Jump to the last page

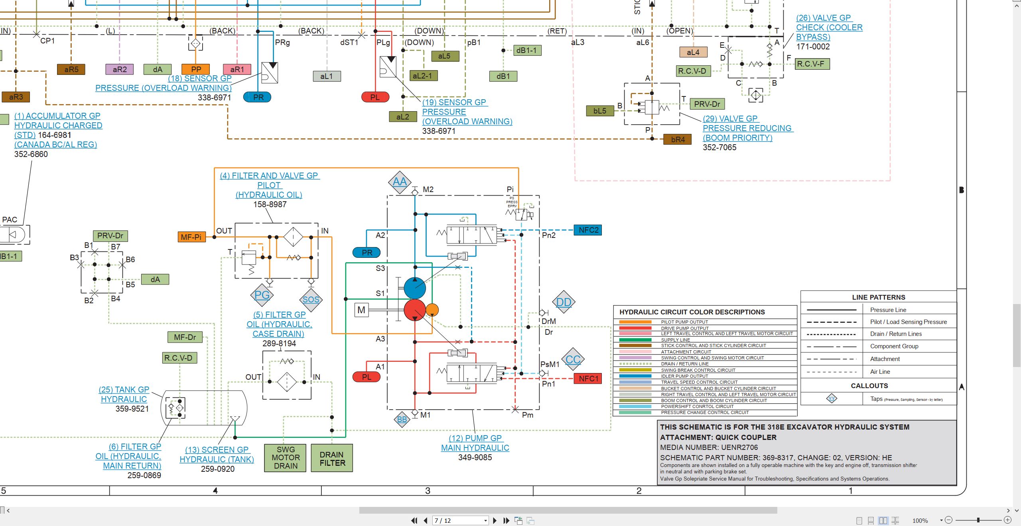point(506,520)
